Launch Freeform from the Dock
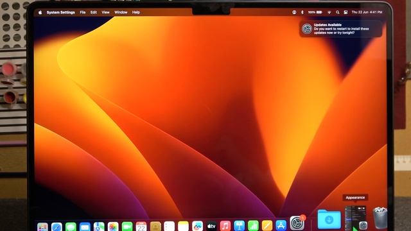Image resolution: width=411 pixels, height=231 pixels. pos(197,227)
